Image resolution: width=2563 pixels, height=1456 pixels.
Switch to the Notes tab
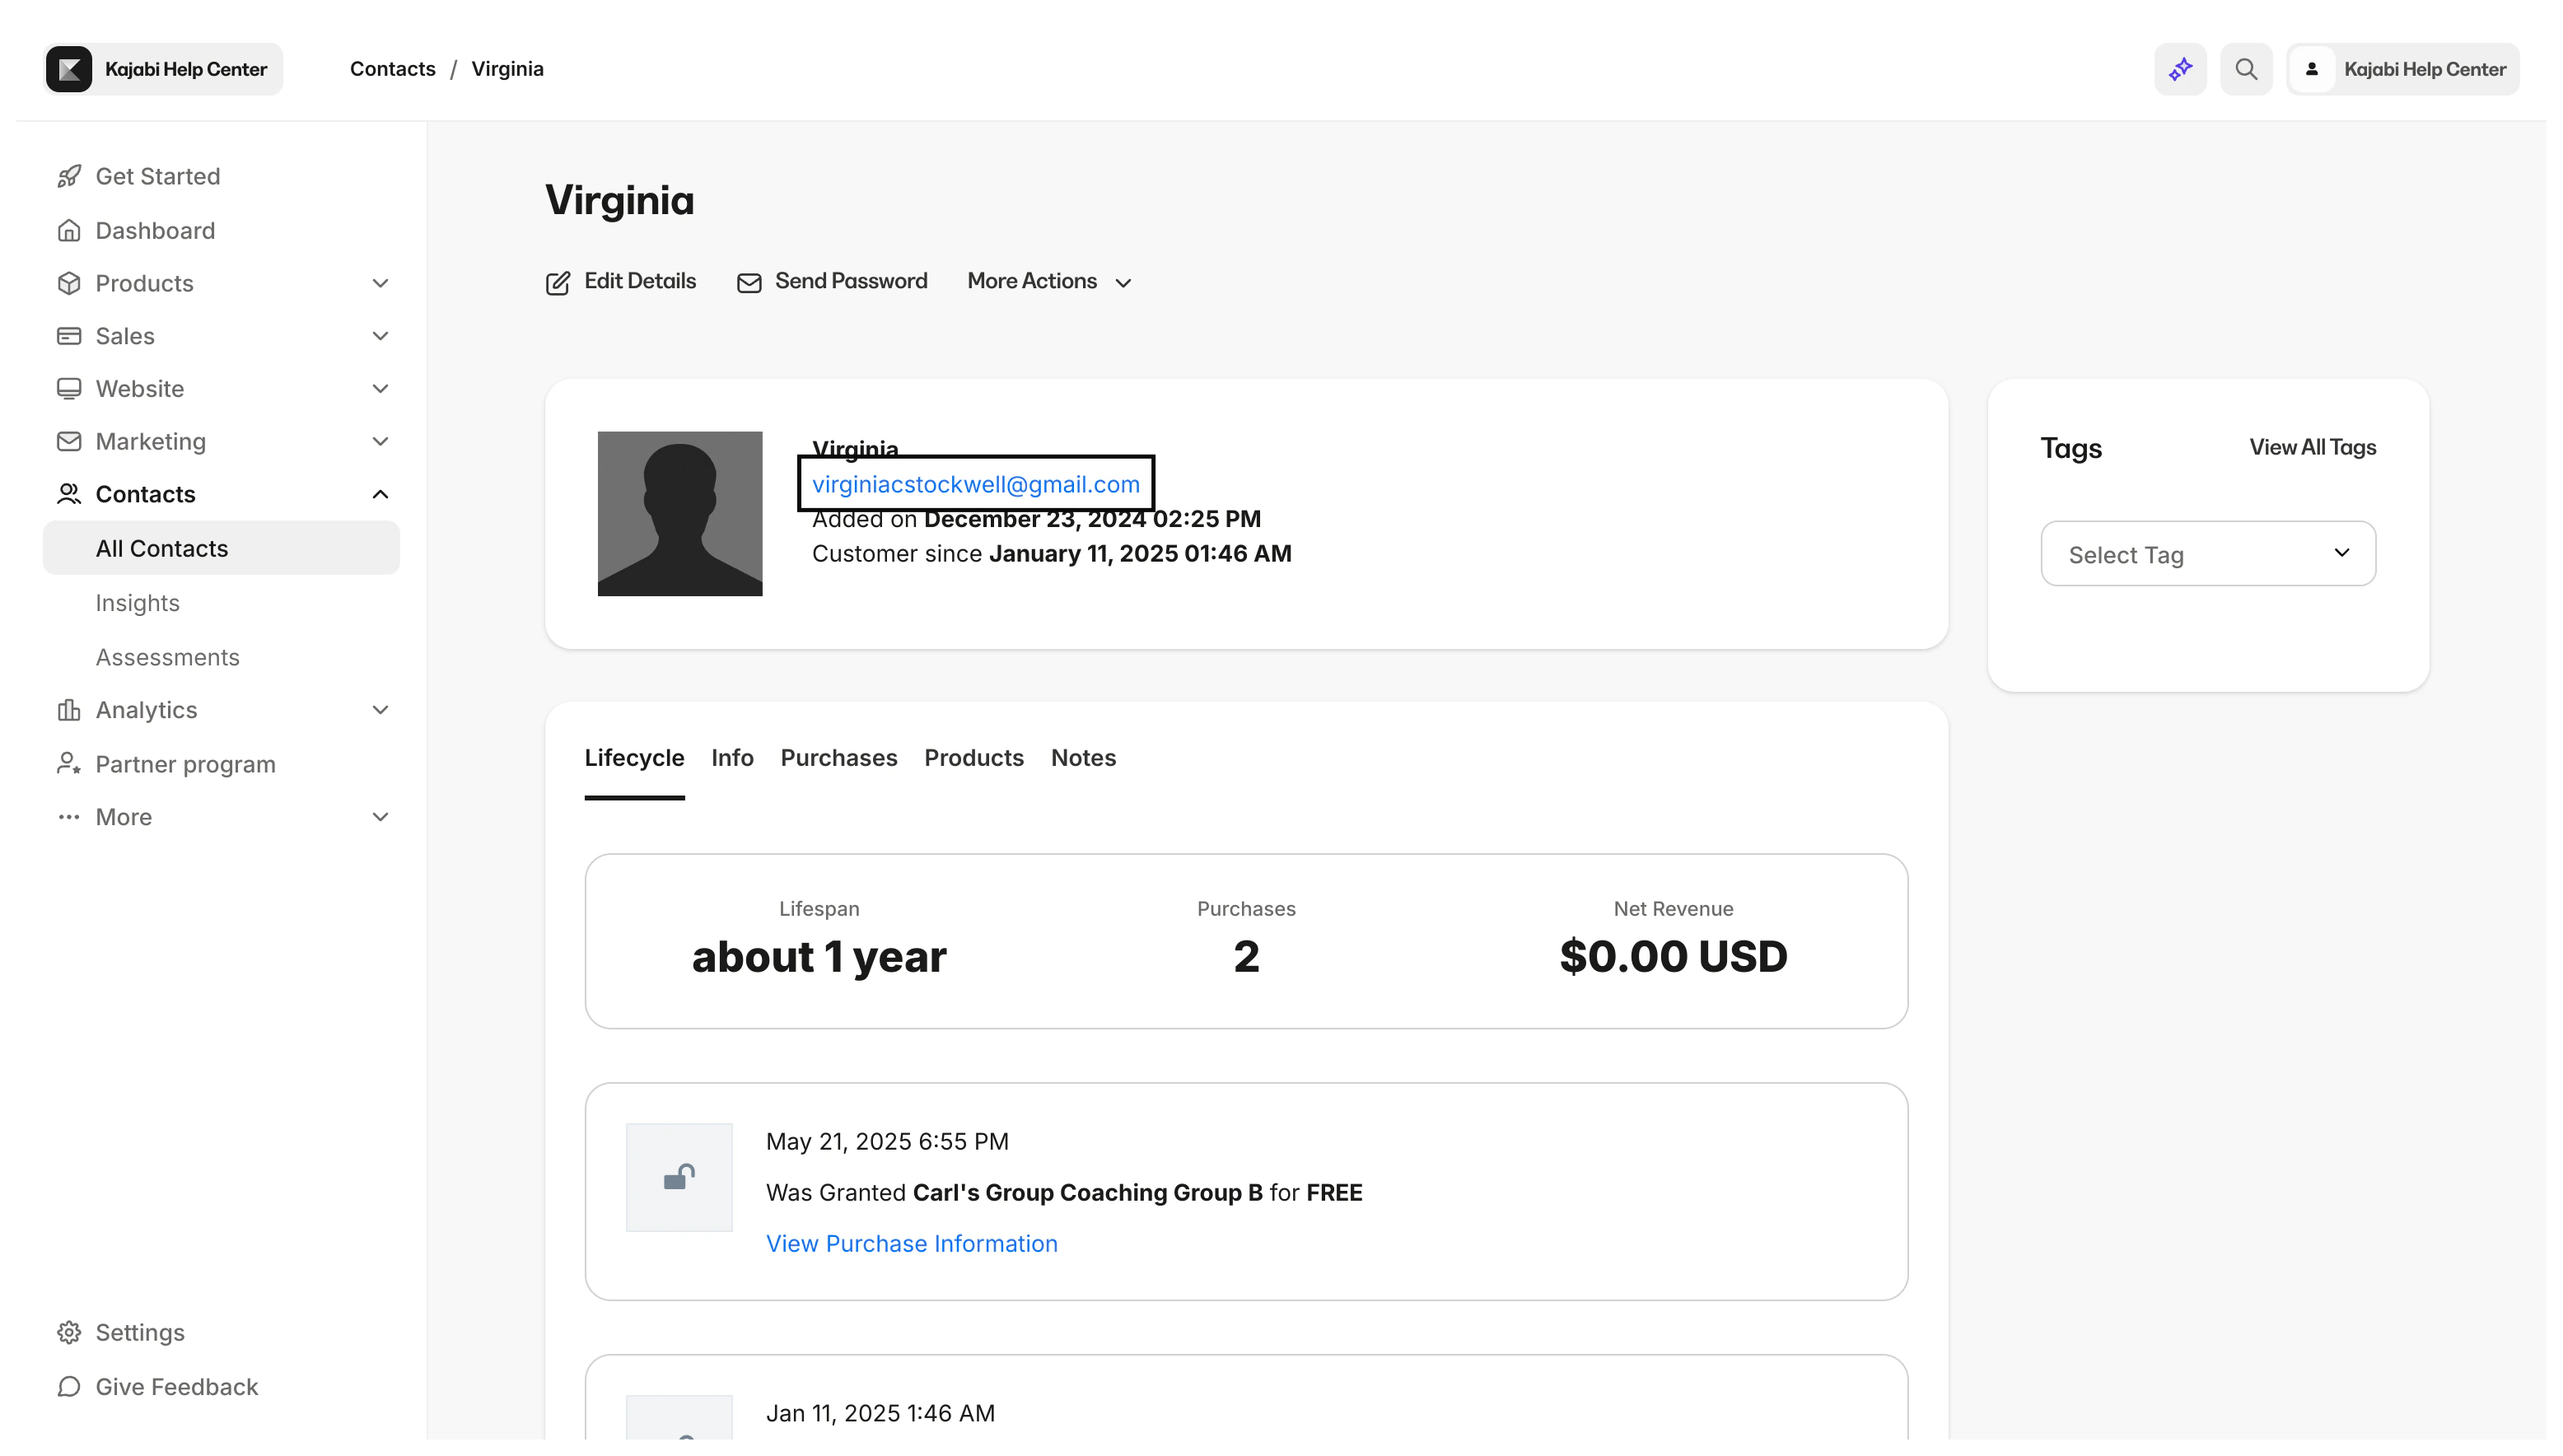(1083, 758)
